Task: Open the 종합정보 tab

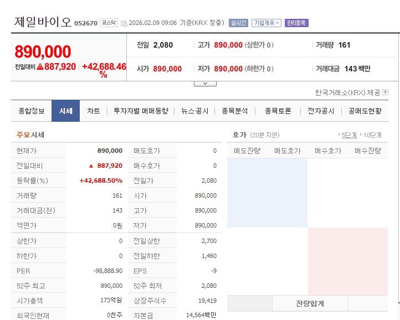Action: coord(32,111)
